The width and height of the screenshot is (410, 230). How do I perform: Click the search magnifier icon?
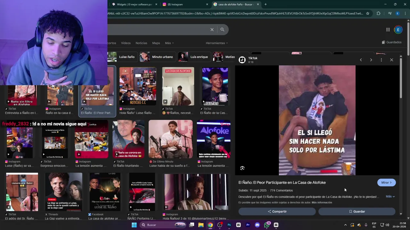click(222, 29)
